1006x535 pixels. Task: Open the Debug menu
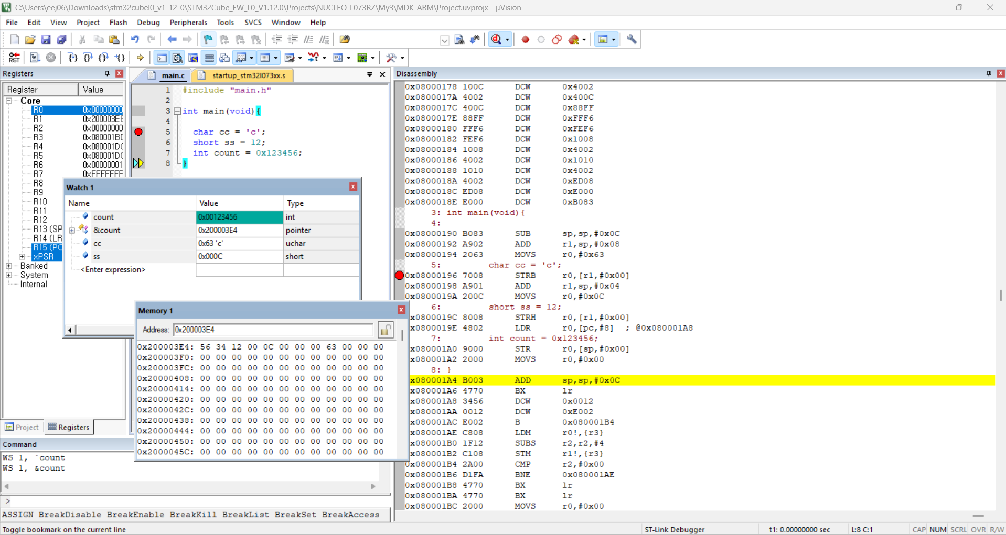[148, 23]
